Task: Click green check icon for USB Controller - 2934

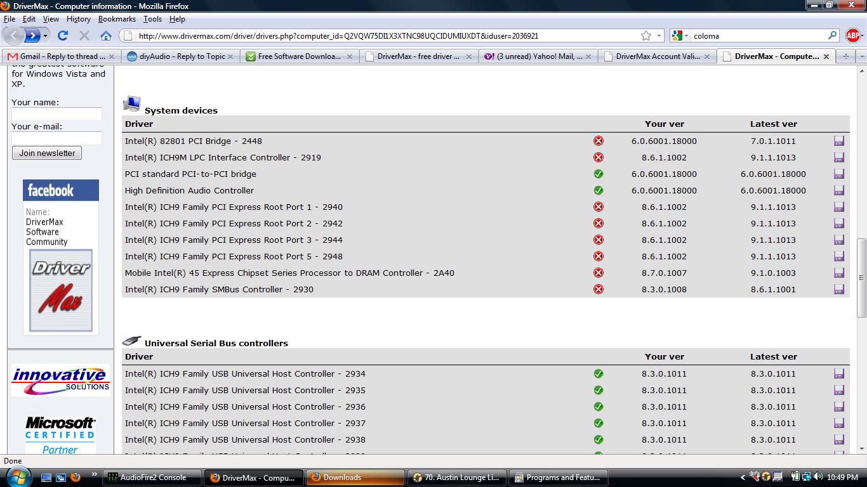Action: point(598,373)
